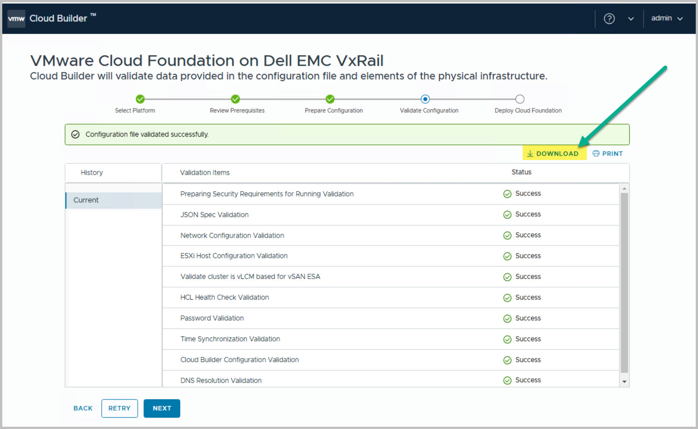This screenshot has width=698, height=429.
Task: Go to Review Prerequisites step
Action: pos(235,99)
